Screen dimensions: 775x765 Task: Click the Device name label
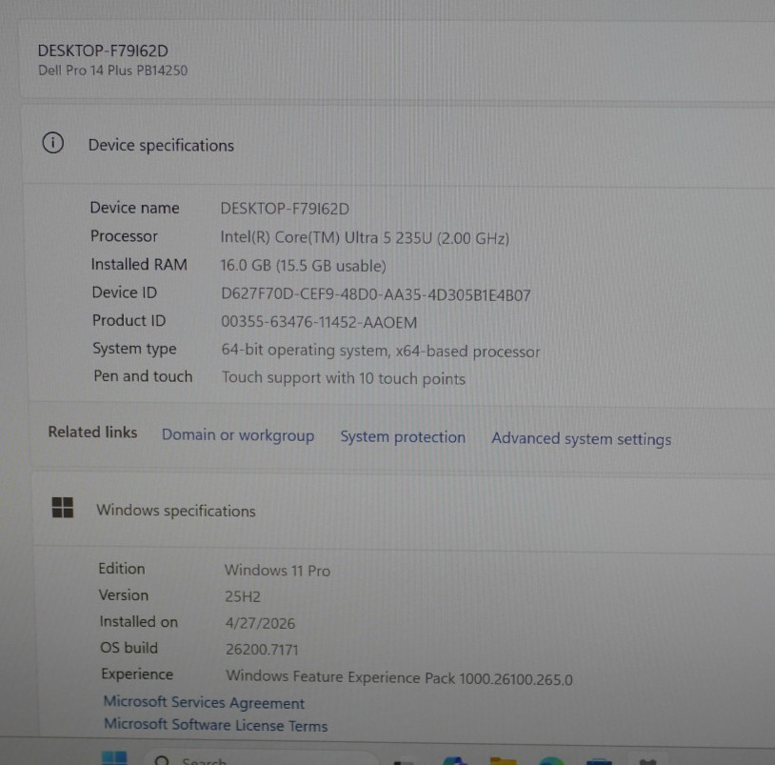[134, 208]
